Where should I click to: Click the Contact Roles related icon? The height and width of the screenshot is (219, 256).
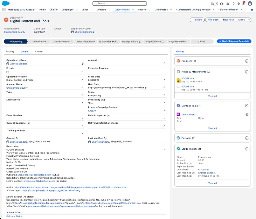click(x=178, y=106)
